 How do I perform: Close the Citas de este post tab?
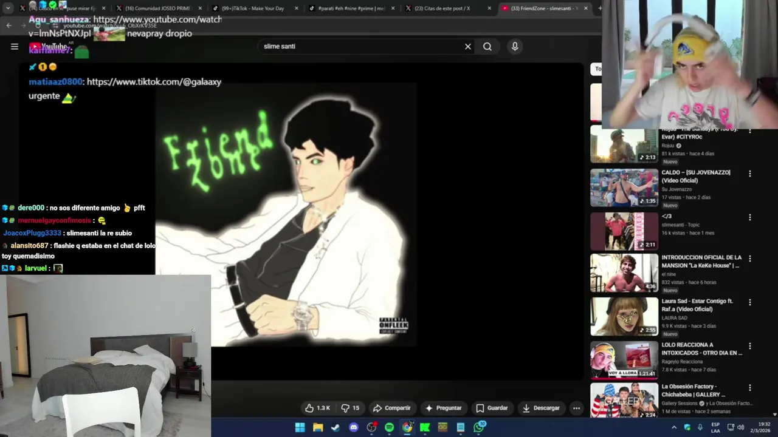click(489, 8)
